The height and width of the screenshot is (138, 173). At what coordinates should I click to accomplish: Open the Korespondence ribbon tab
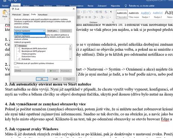76,6
